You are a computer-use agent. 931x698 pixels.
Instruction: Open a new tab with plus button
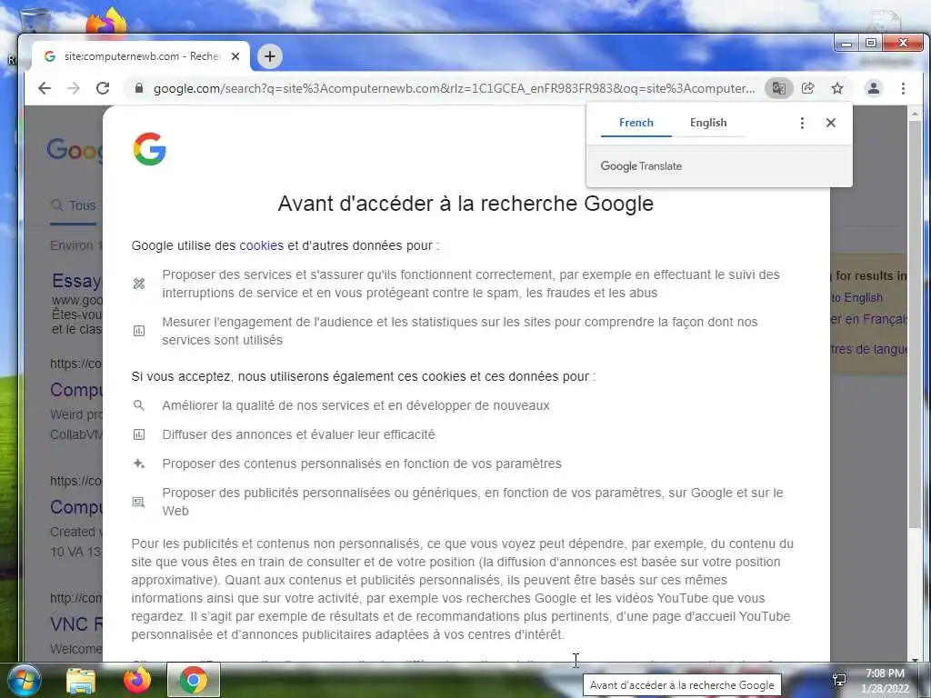click(x=270, y=56)
